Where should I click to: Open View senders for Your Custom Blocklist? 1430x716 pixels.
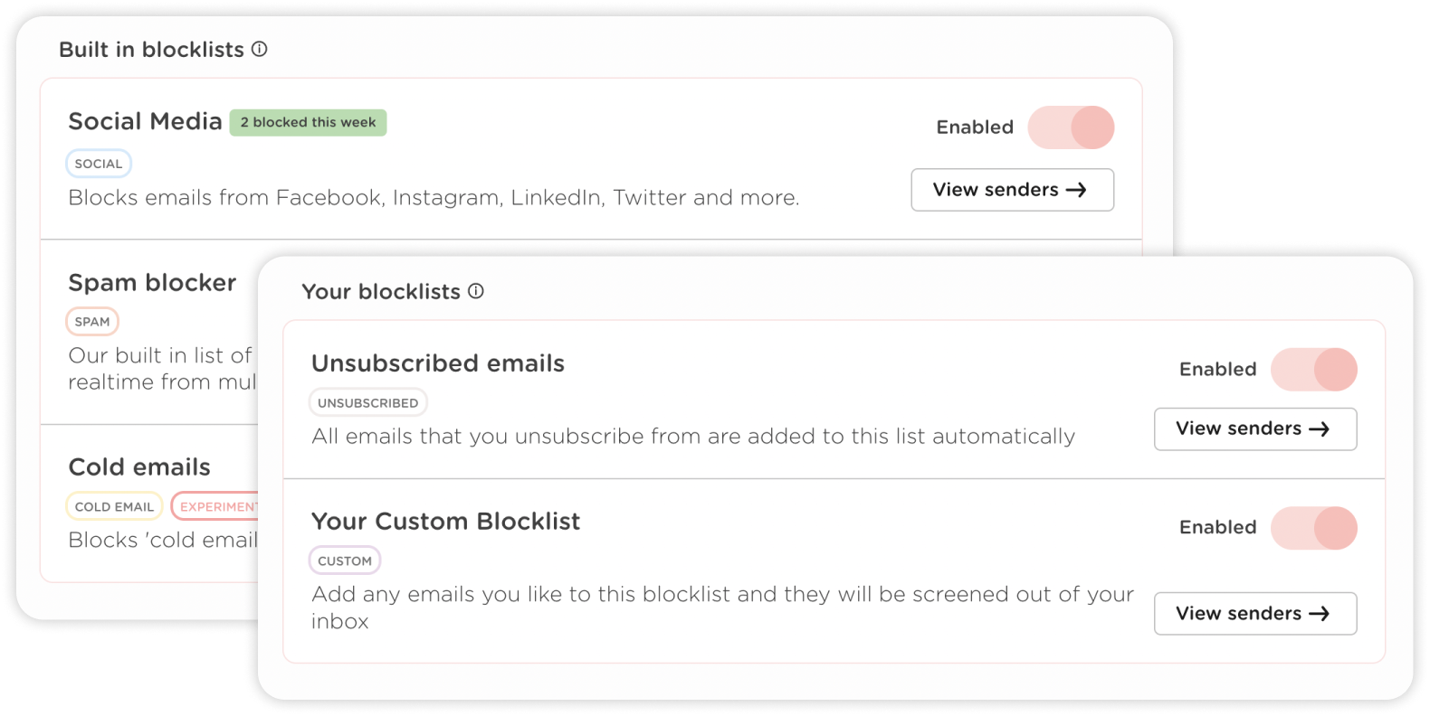click(1255, 613)
